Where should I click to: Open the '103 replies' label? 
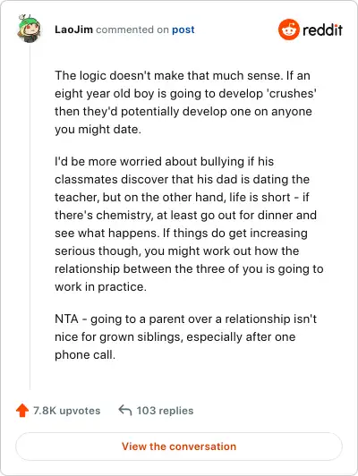pyautogui.click(x=165, y=411)
